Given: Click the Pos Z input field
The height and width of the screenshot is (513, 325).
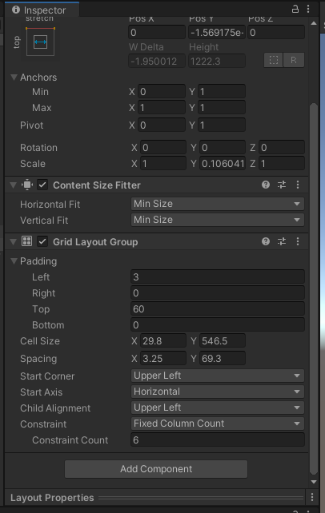Looking at the screenshot, I should (276, 33).
